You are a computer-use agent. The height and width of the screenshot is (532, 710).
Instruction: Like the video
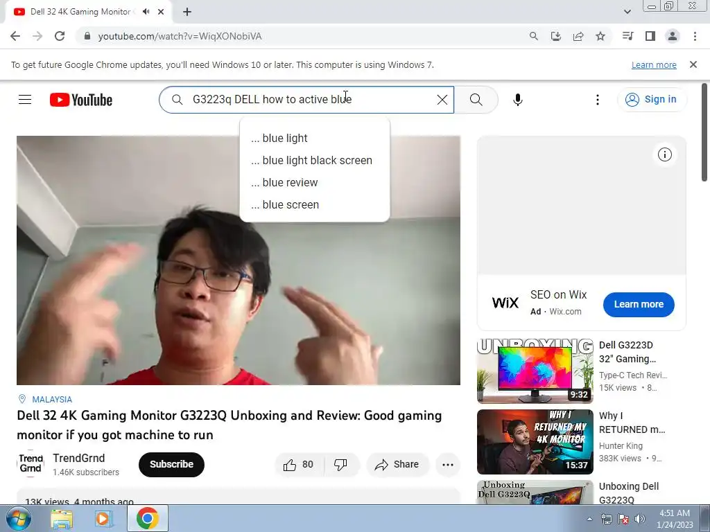(x=299, y=465)
